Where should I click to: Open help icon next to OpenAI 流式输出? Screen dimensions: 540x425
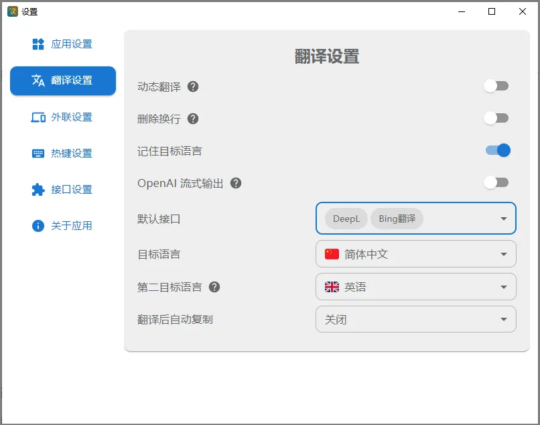236,183
